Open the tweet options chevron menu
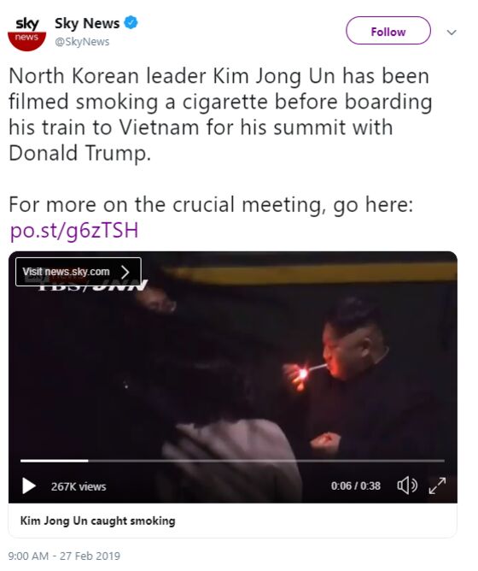 pyautogui.click(x=452, y=32)
